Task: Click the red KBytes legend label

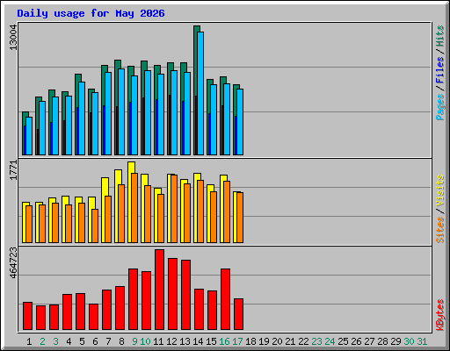Action: (440, 315)
